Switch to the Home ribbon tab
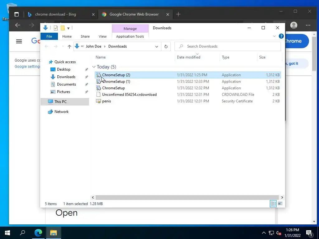Image resolution: width=319 pixels, height=239 pixels. pos(67,36)
